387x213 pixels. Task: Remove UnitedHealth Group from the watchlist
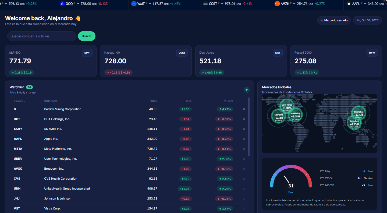(x=244, y=188)
